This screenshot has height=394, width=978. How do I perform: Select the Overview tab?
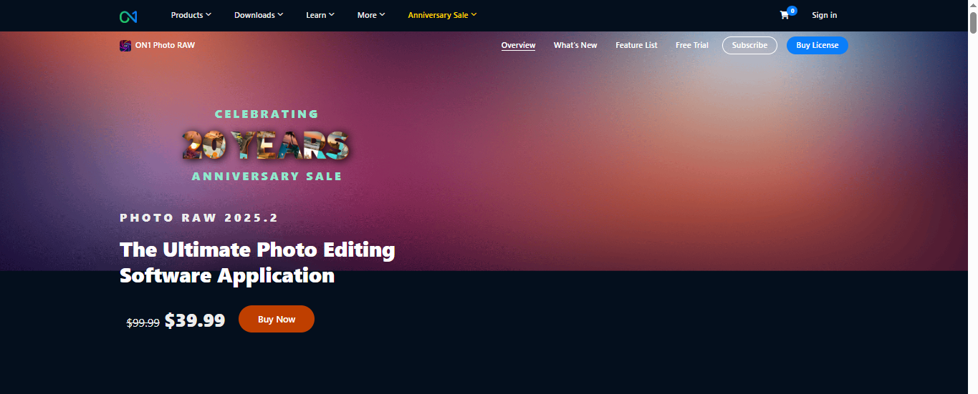[518, 45]
